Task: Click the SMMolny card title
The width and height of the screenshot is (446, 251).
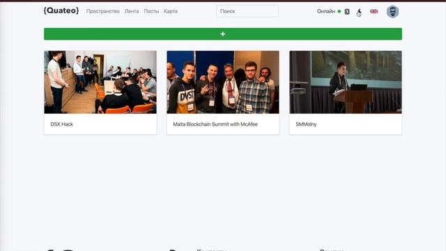Action: [x=306, y=124]
